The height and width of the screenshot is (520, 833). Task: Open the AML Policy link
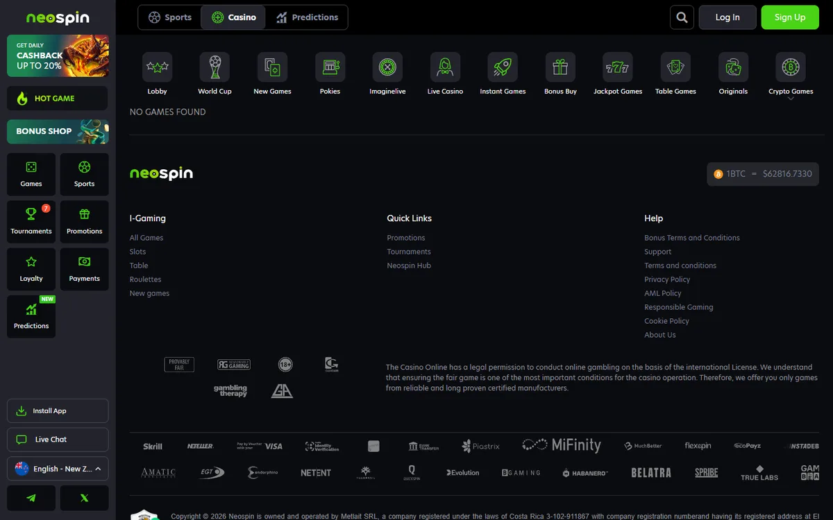click(663, 293)
